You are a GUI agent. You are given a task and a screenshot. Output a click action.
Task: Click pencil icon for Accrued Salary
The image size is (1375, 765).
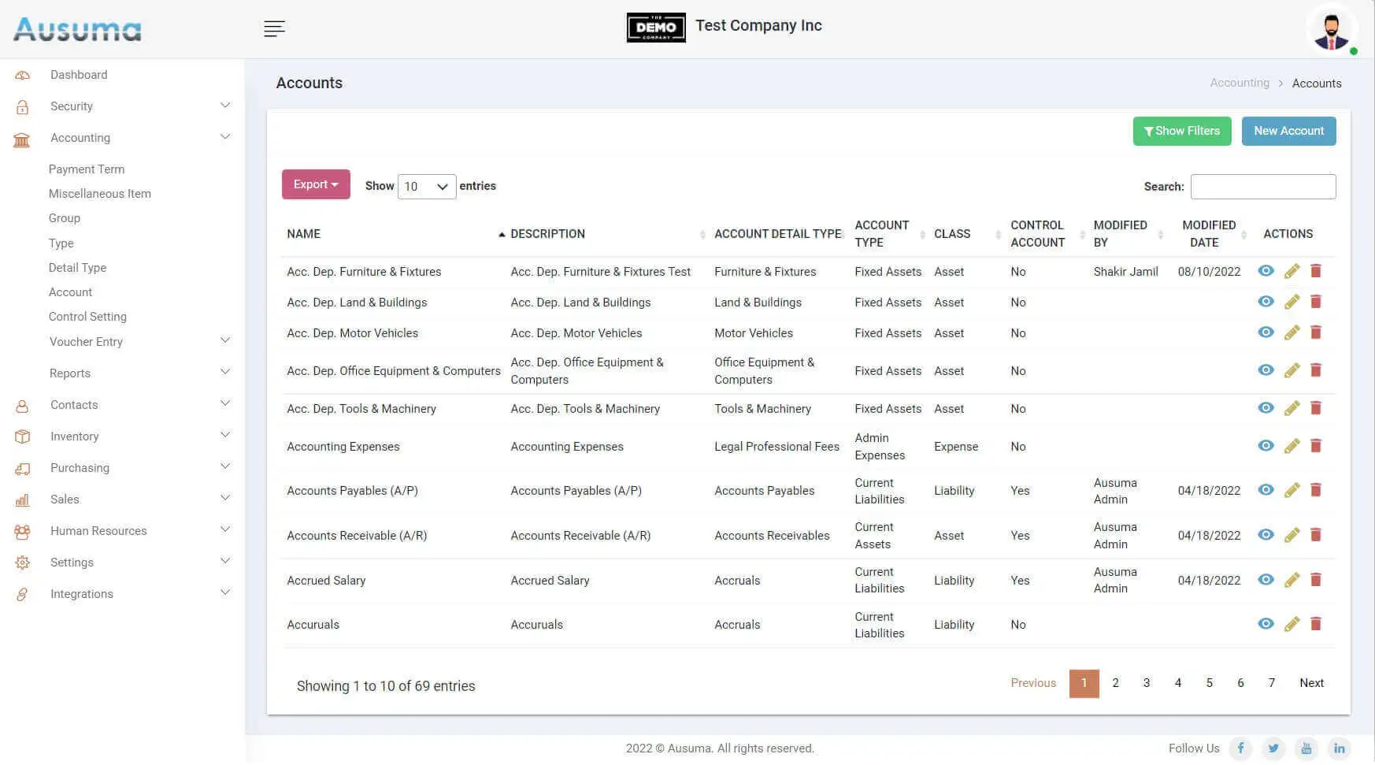point(1292,581)
